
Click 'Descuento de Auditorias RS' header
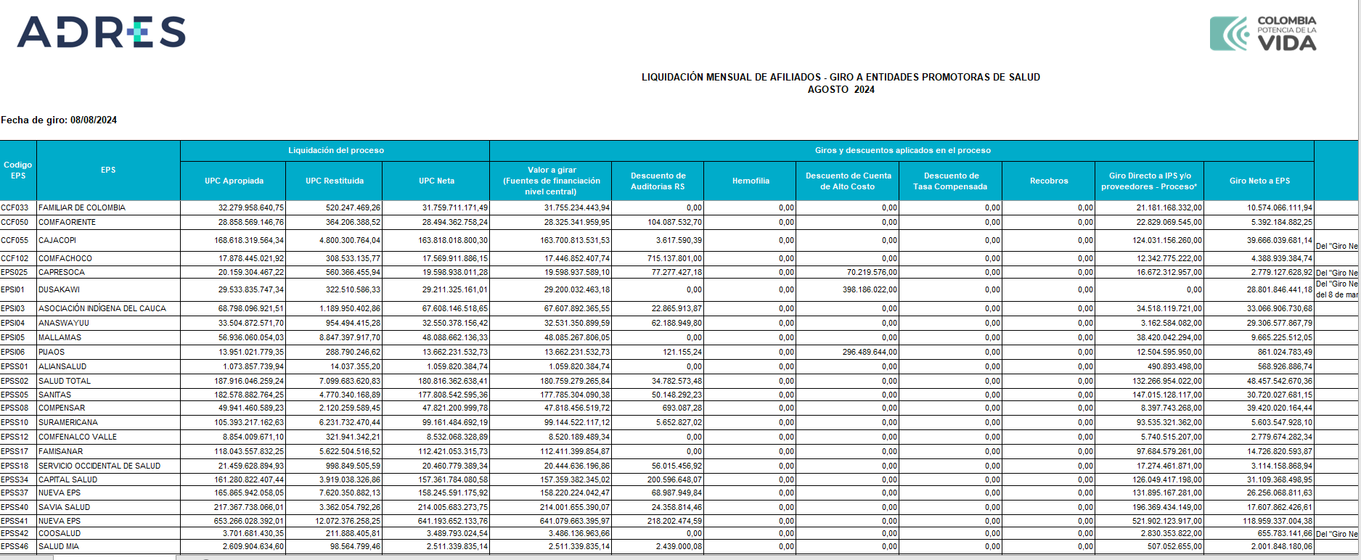coord(658,181)
